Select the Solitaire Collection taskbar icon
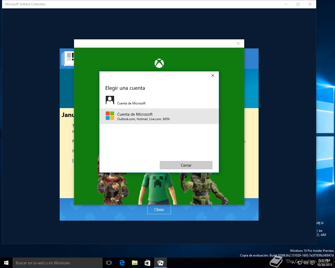Image resolution: width=335 pixels, height=268 pixels. coord(160,263)
